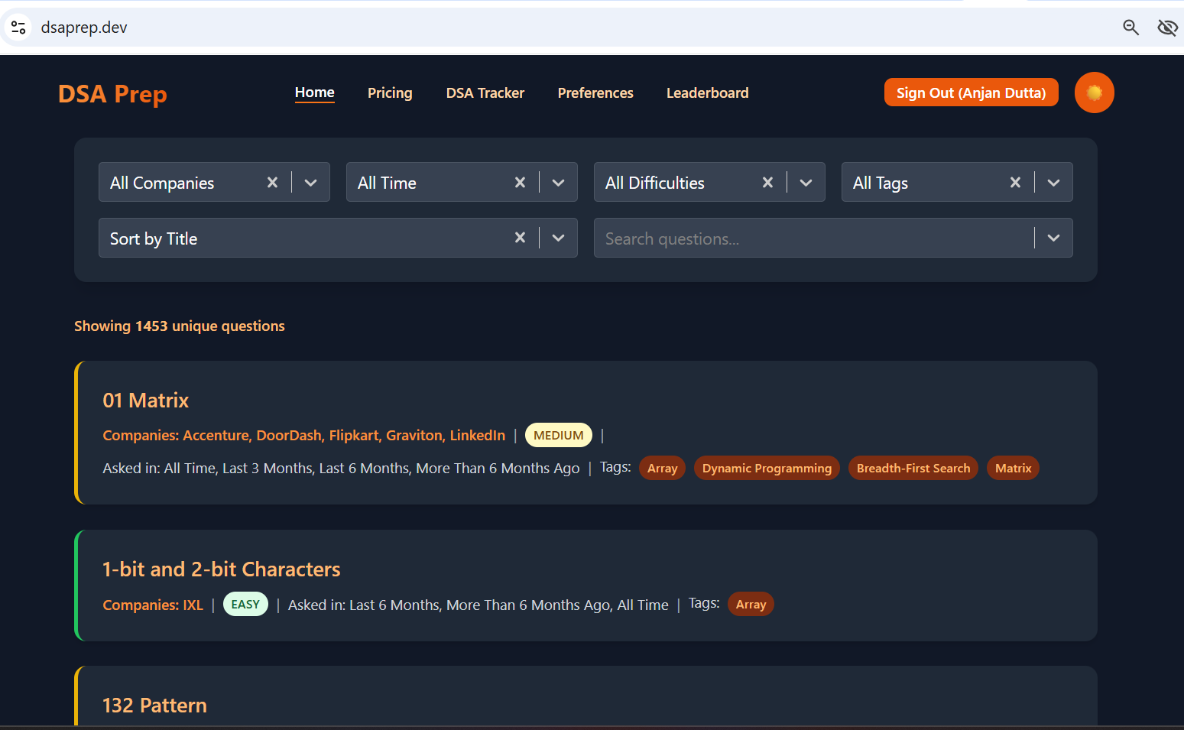
Task: Focus the Search questions input field
Action: 810,238
